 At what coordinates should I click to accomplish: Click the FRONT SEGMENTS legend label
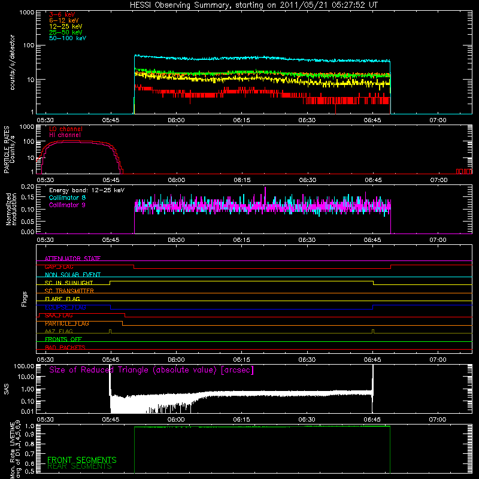82,460
